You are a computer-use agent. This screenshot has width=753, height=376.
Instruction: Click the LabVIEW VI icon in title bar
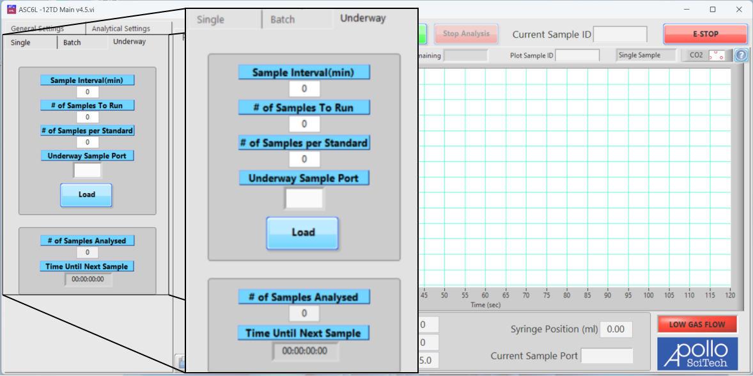click(x=12, y=9)
